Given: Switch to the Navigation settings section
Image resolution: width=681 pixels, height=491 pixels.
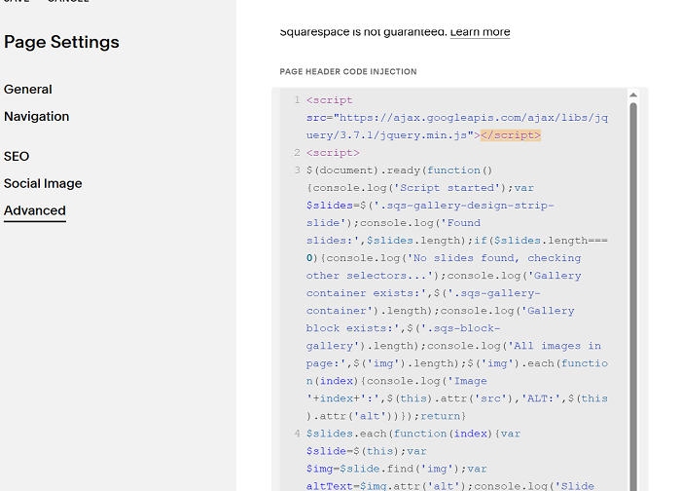Looking at the screenshot, I should click(37, 117).
